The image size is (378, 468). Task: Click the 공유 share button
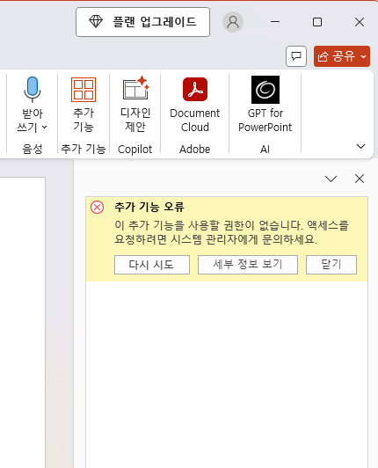coord(342,56)
